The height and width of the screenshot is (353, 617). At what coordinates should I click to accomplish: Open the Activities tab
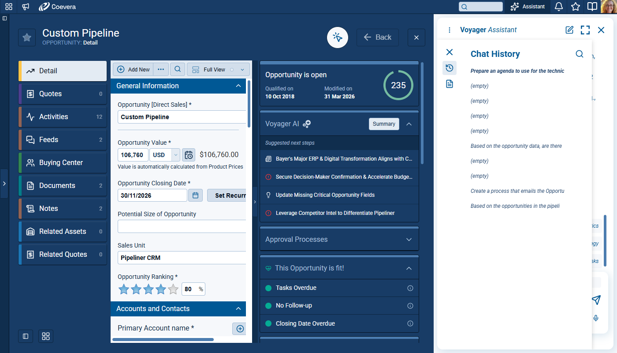(63, 117)
